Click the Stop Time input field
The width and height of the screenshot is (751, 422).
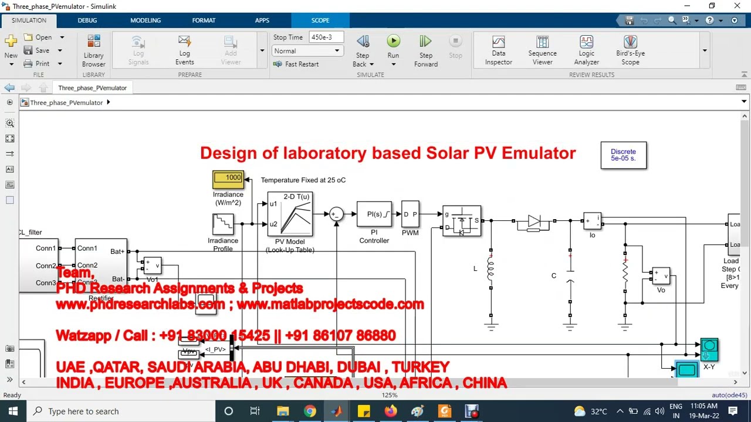click(x=326, y=37)
